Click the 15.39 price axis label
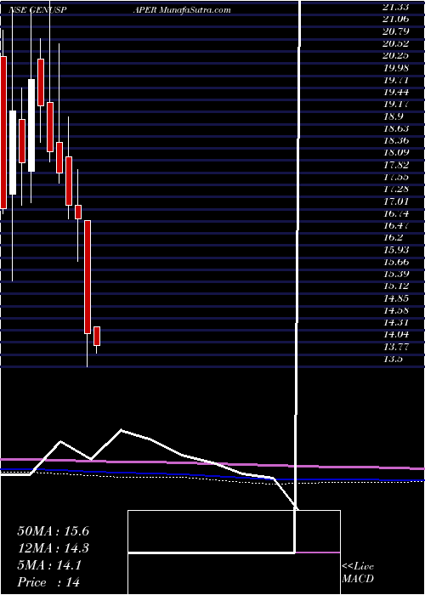This screenshot has width=425, height=595. [x=395, y=274]
